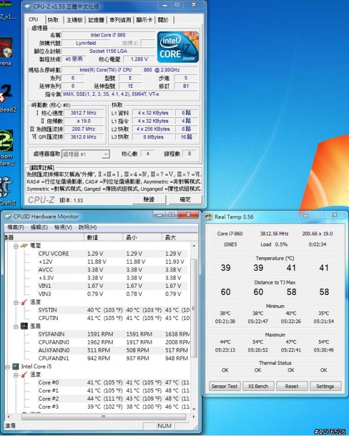
Task: Open the 檢視(V) menu in Hardware Monitor
Action: point(63,227)
